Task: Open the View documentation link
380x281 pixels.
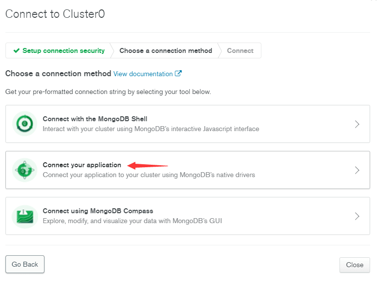Action: [x=143, y=74]
